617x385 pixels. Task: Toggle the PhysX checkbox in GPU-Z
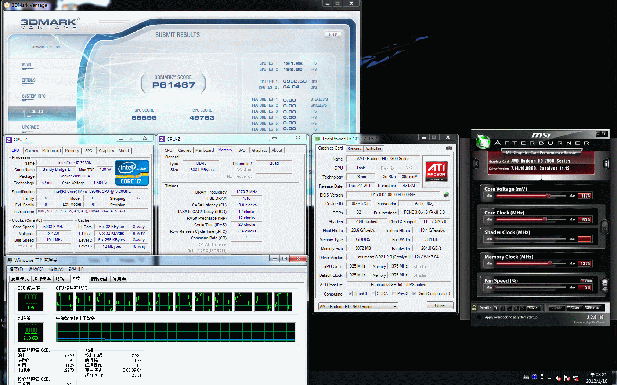coord(394,294)
